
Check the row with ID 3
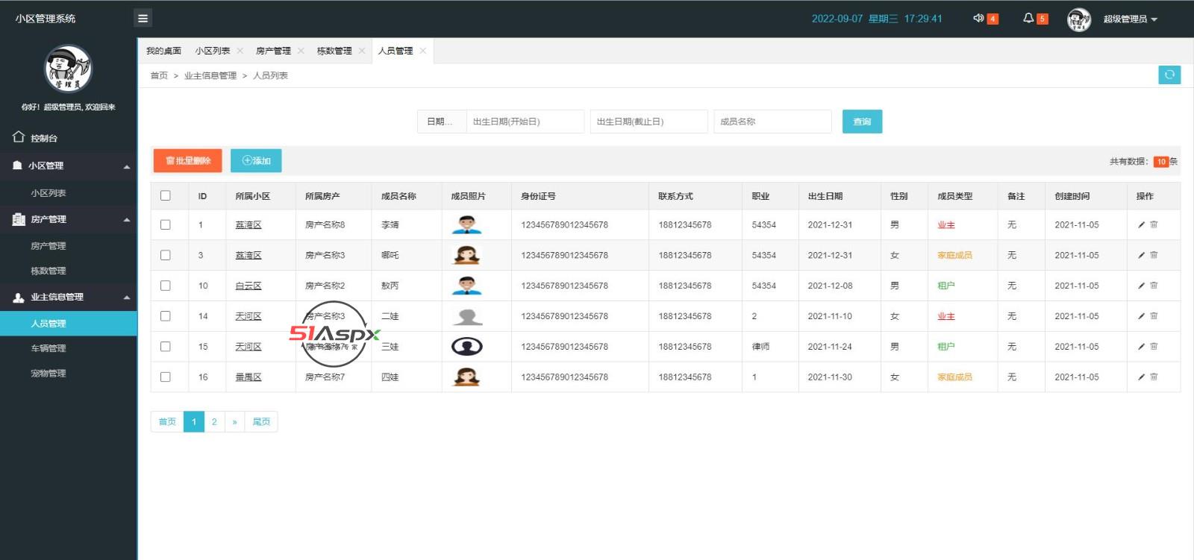coord(166,255)
